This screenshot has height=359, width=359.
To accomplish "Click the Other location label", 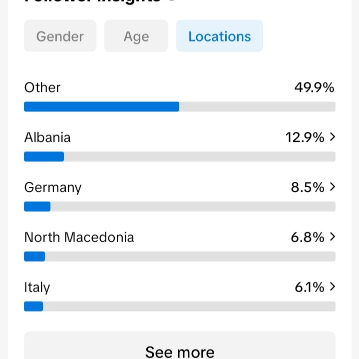I will pos(42,87).
